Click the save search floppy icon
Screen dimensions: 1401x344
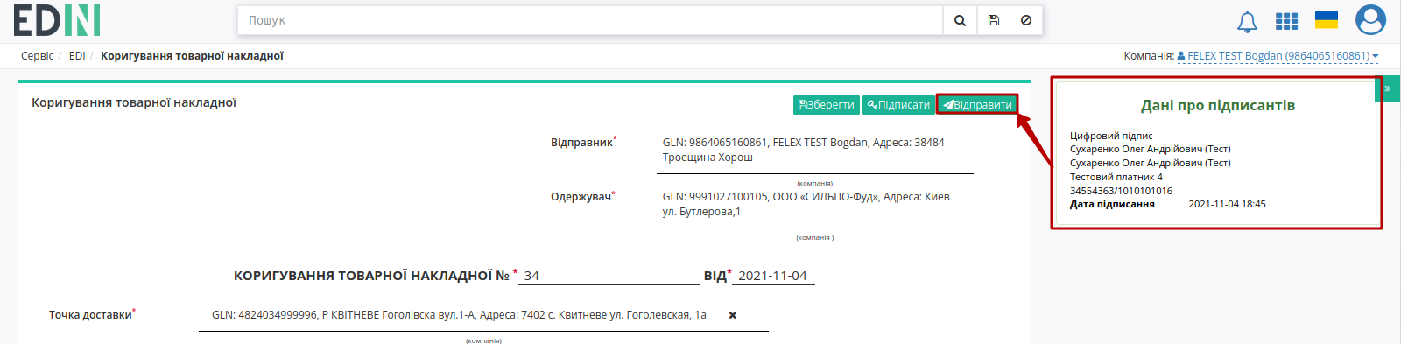click(993, 20)
